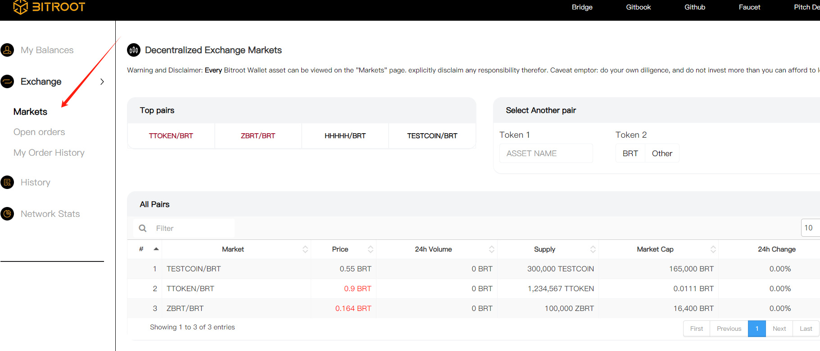Open the Faucet menu item
This screenshot has width=820, height=351.
click(x=749, y=7)
